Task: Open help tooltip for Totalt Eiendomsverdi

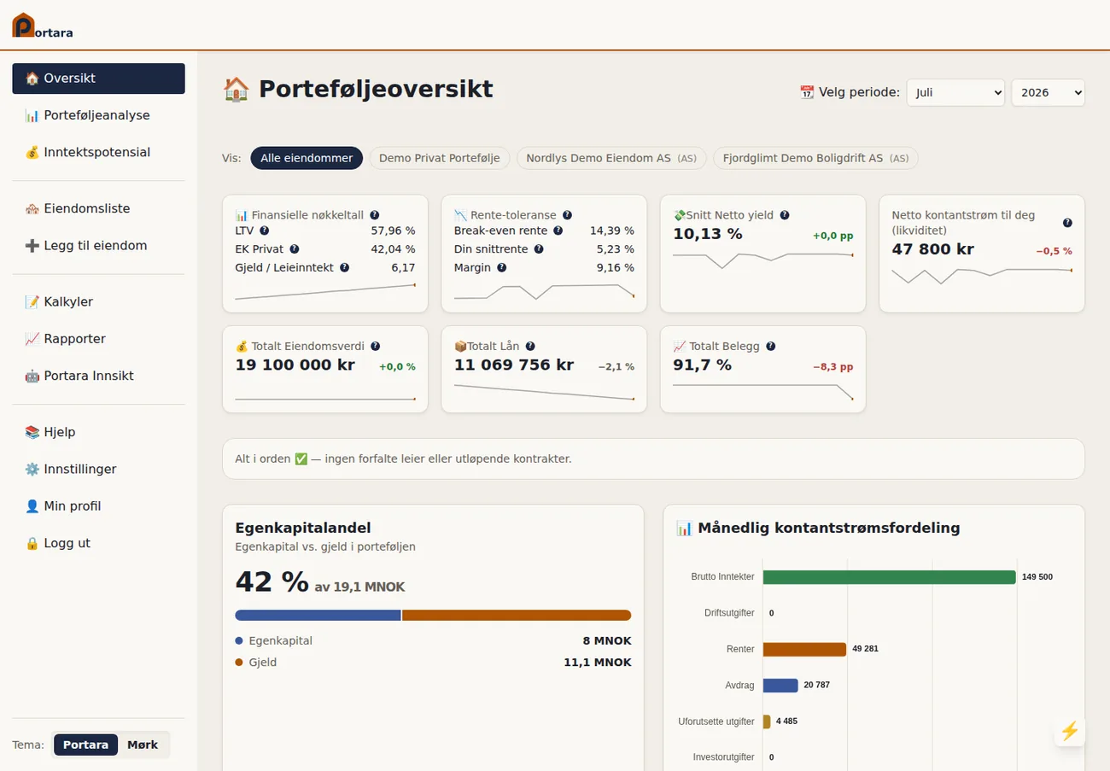Action: tap(375, 346)
